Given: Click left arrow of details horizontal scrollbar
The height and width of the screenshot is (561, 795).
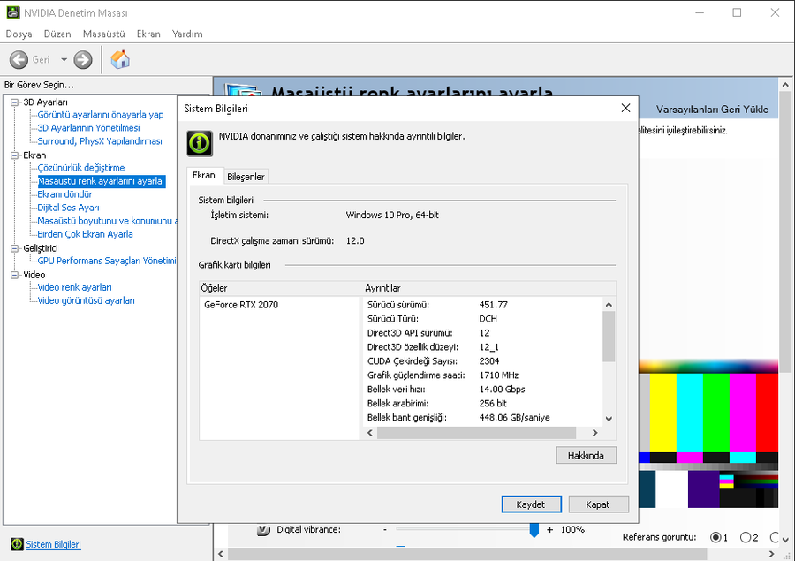Looking at the screenshot, I should pos(370,433).
